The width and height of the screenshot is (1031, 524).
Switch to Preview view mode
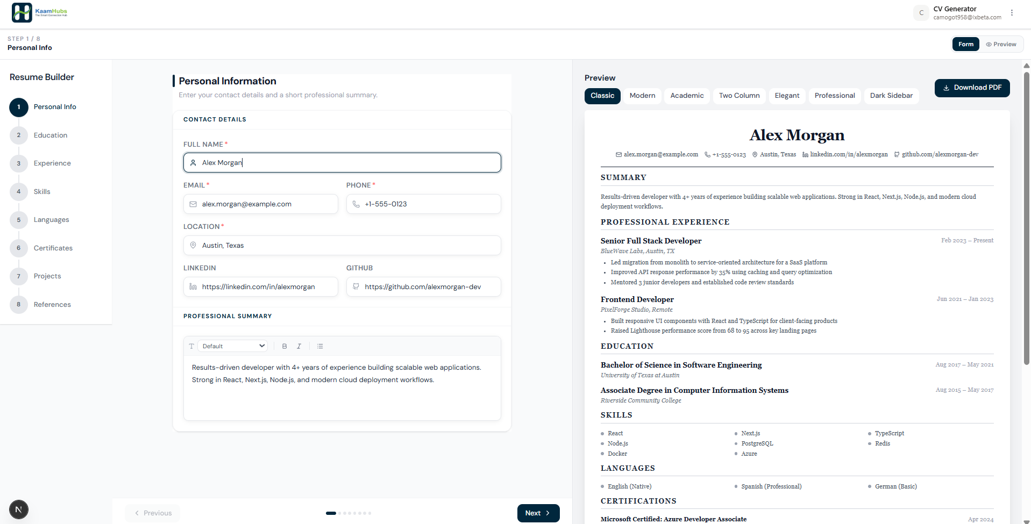[x=1001, y=44]
